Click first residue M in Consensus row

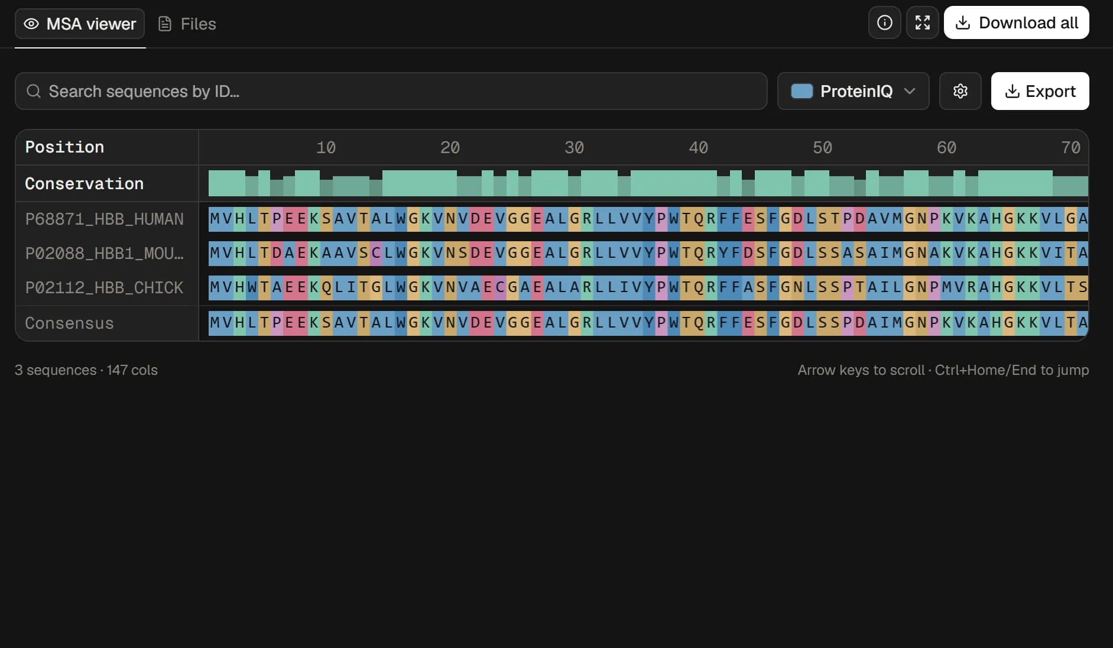click(x=215, y=323)
